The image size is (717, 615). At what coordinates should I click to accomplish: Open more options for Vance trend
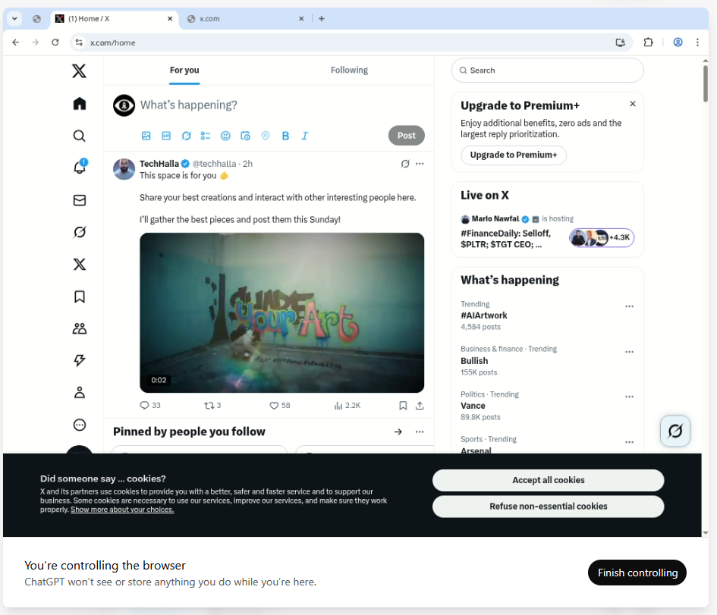pos(629,397)
